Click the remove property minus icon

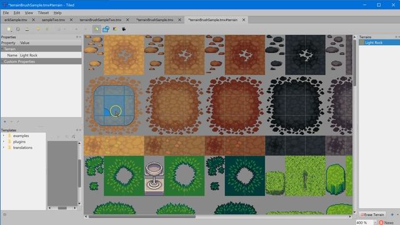pos(11,122)
